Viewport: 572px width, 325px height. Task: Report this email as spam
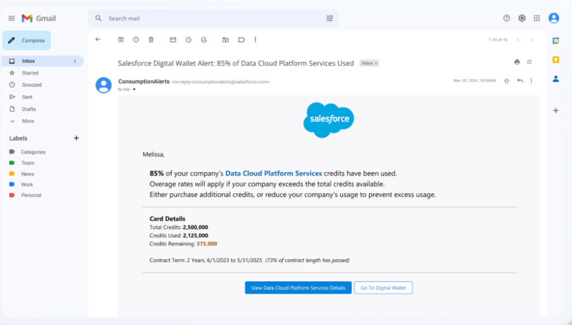[x=135, y=39]
